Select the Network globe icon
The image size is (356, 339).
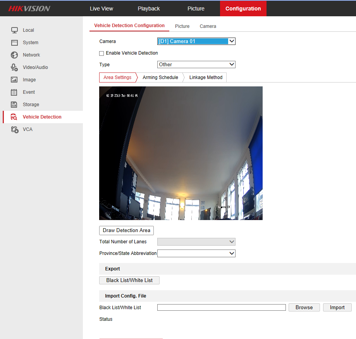(x=14, y=55)
